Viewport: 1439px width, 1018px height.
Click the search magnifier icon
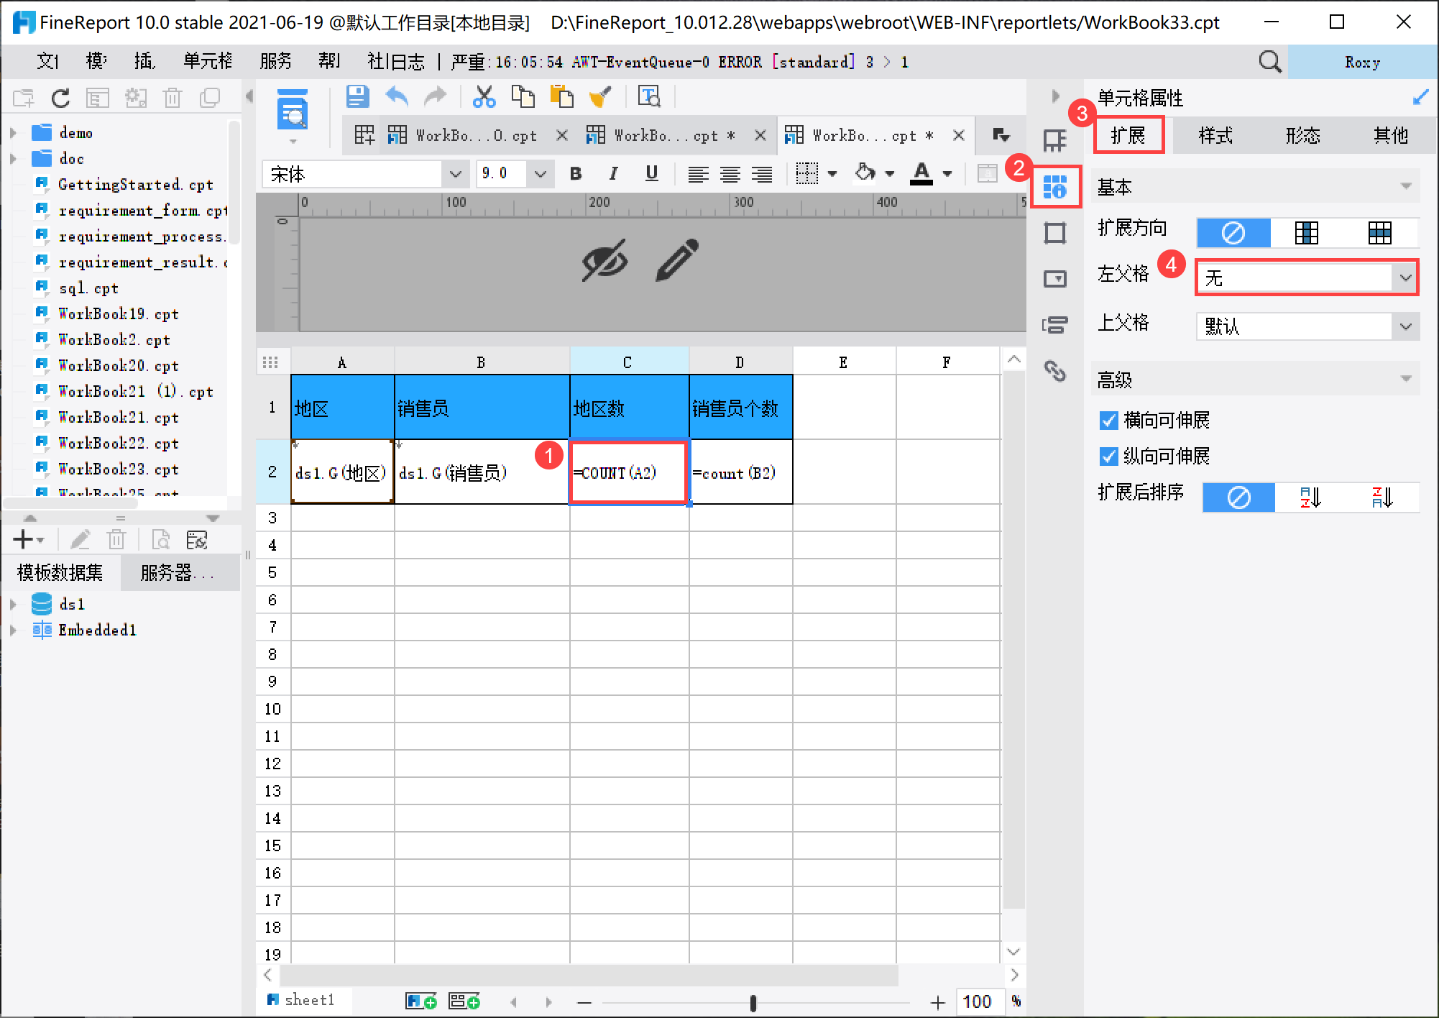(1269, 62)
